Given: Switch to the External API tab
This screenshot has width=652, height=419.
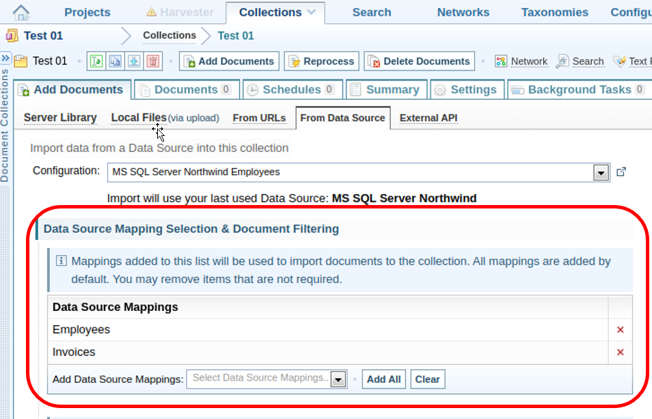Looking at the screenshot, I should pos(428,118).
